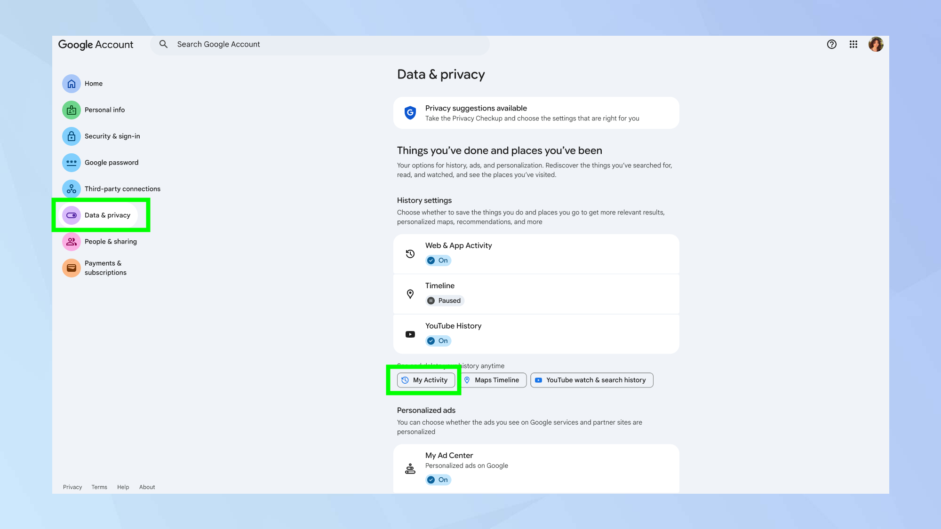
Task: Select Data & privacy in the sidebar
Action: pos(107,215)
